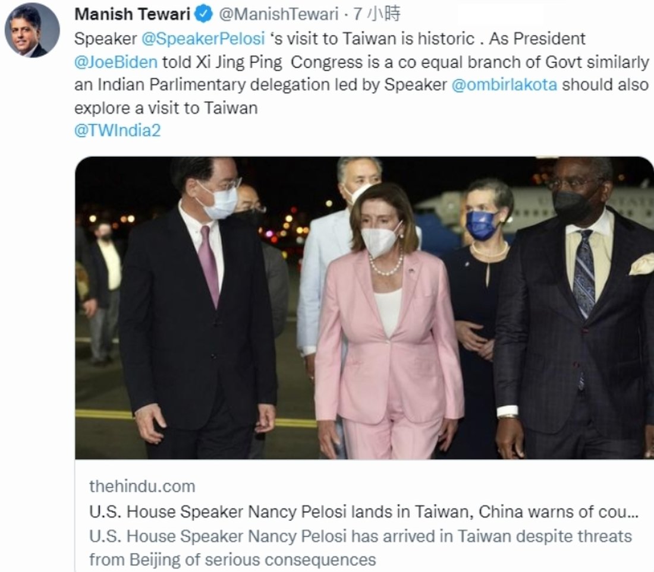
Task: Open the 7 小時 timestamp link
Action: 376,15
